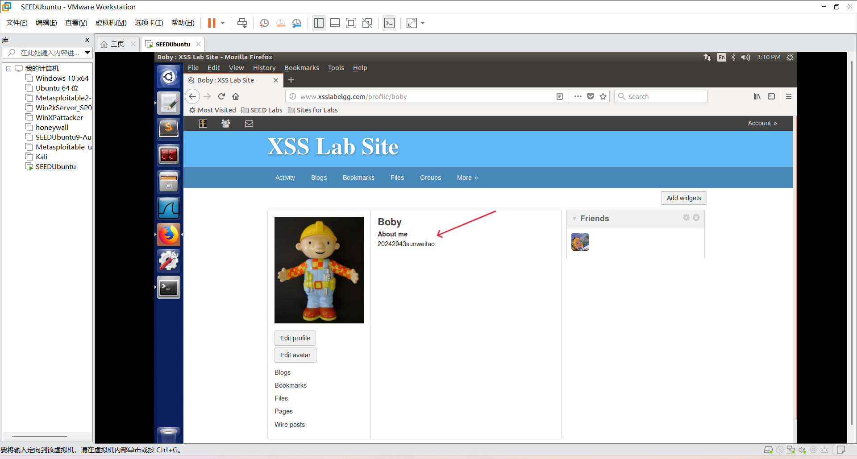The image size is (857, 459).
Task: Open the Elgg friends icon in topbar
Action: 226,124
